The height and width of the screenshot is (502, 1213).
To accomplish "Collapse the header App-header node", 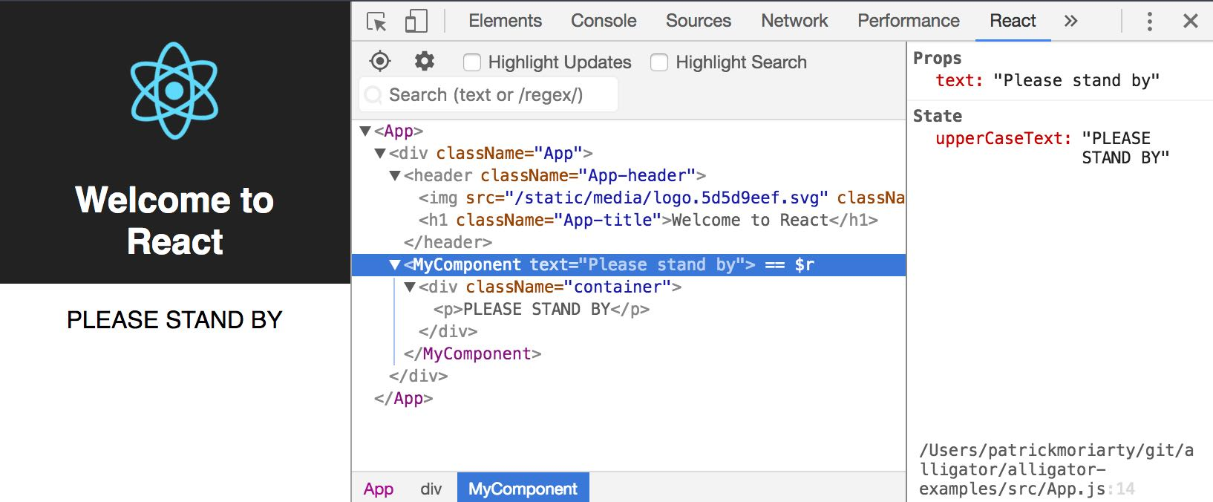I will tap(395, 175).
